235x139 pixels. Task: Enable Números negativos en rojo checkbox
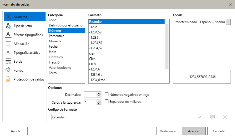(106, 94)
